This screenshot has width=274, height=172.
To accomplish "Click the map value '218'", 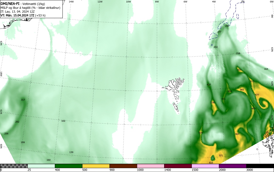I will click(x=238, y=53).
